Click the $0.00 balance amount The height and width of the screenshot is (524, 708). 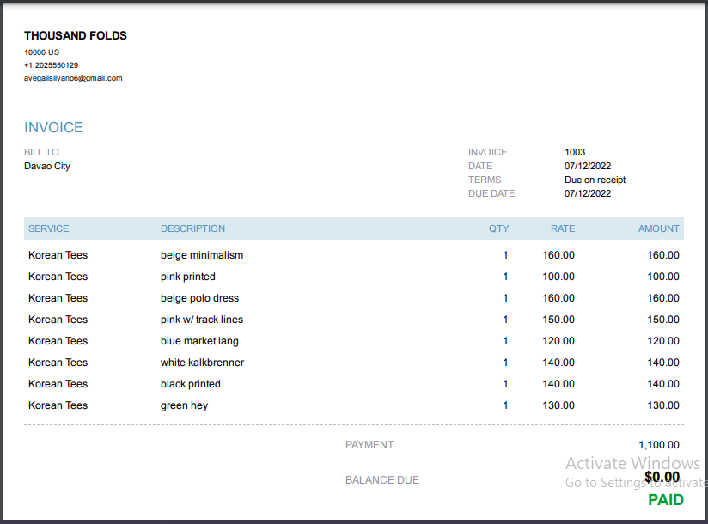tap(662, 477)
